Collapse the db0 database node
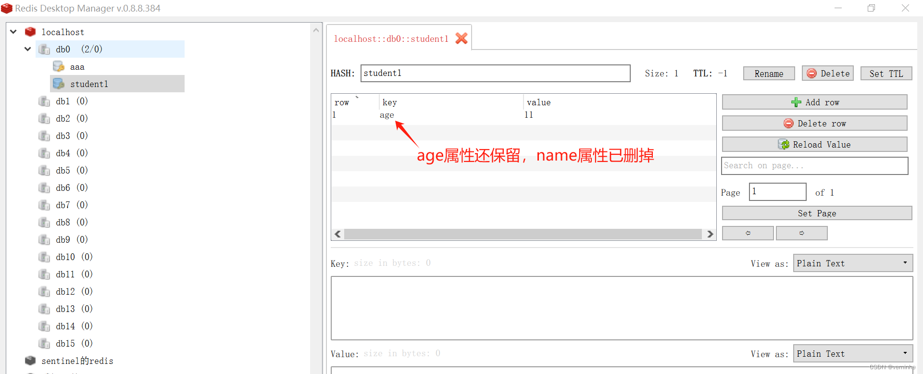This screenshot has height=374, width=923. coord(28,49)
